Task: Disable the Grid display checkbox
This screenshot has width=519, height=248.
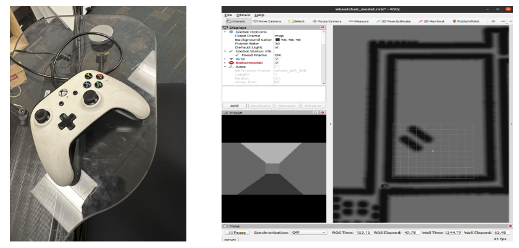Action: point(277,59)
